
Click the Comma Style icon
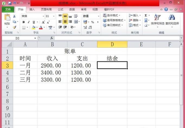[98, 22]
